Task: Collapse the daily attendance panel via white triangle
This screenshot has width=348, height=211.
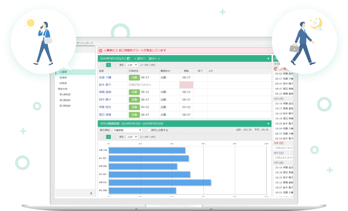Action: point(268,59)
